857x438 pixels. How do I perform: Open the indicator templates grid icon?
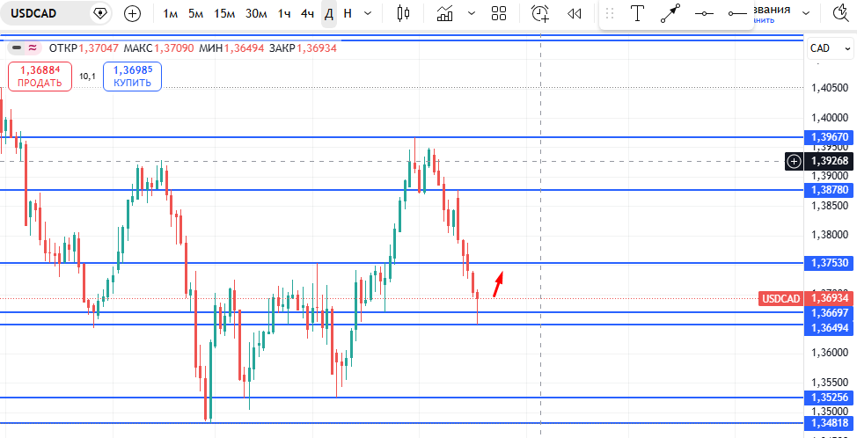click(x=499, y=14)
